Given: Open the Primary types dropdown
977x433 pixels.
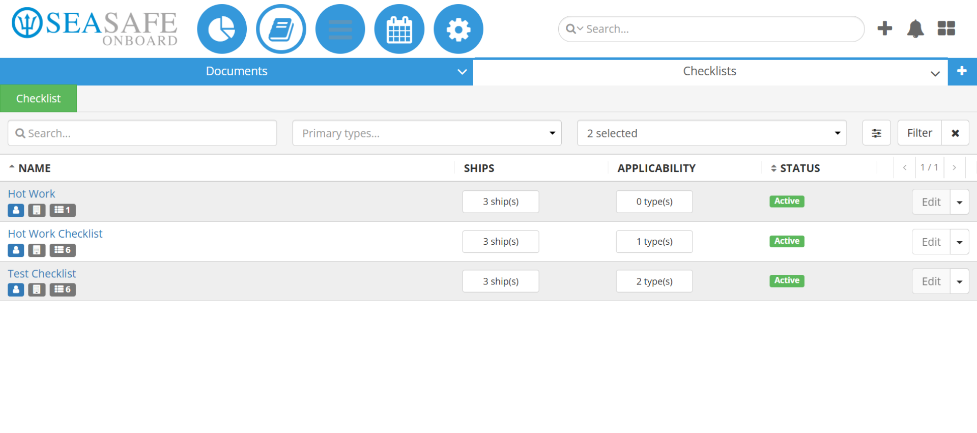Looking at the screenshot, I should [427, 133].
